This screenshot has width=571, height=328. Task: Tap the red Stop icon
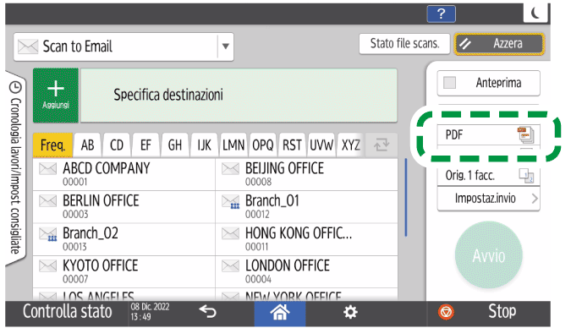[x=446, y=312]
